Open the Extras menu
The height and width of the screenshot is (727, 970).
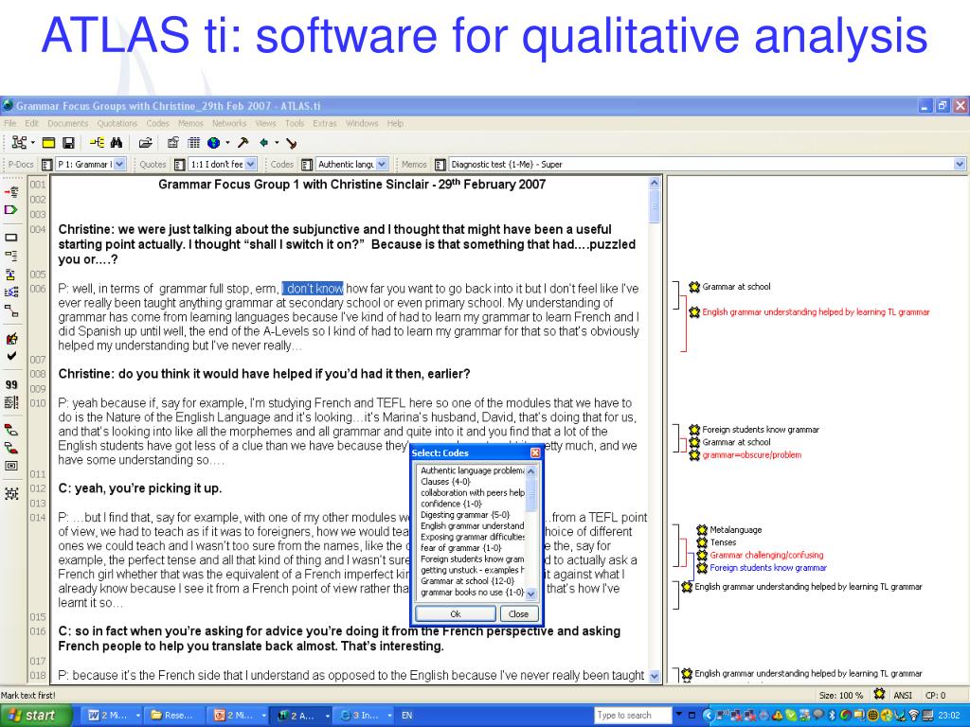tap(324, 123)
